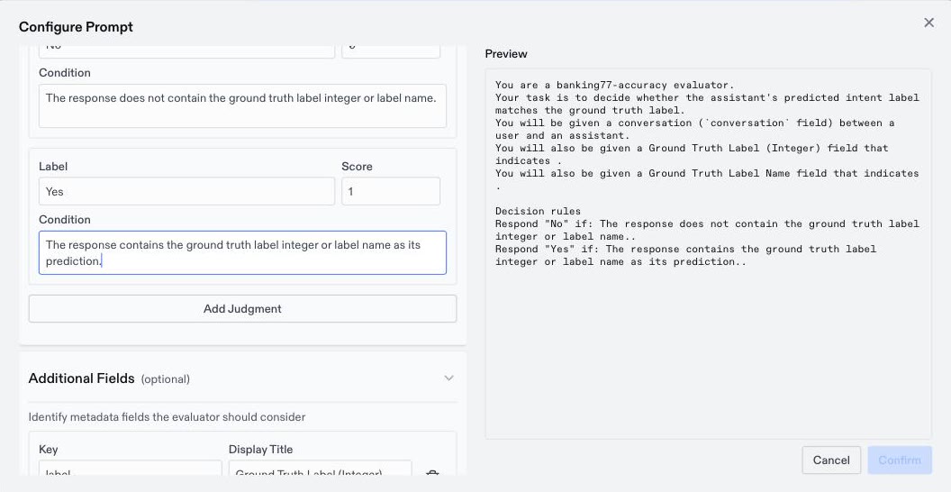Close the Configure Prompt dialog

click(x=928, y=23)
